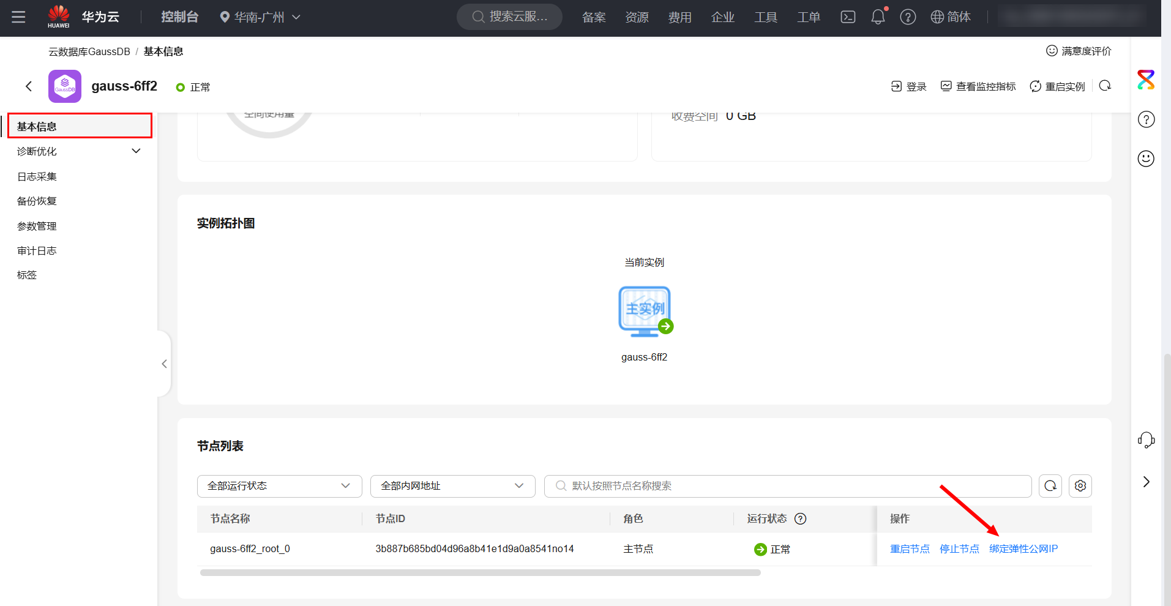
Task: Click node name gauss-6ff2_root_0
Action: point(250,549)
